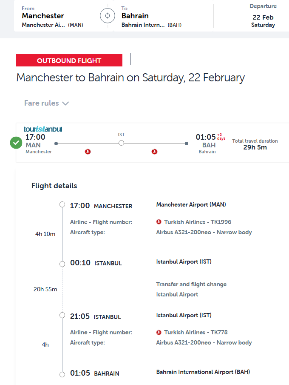This screenshot has height=385, width=289.
Task: Select the Outbound Flight red tab
Action: [69, 60]
